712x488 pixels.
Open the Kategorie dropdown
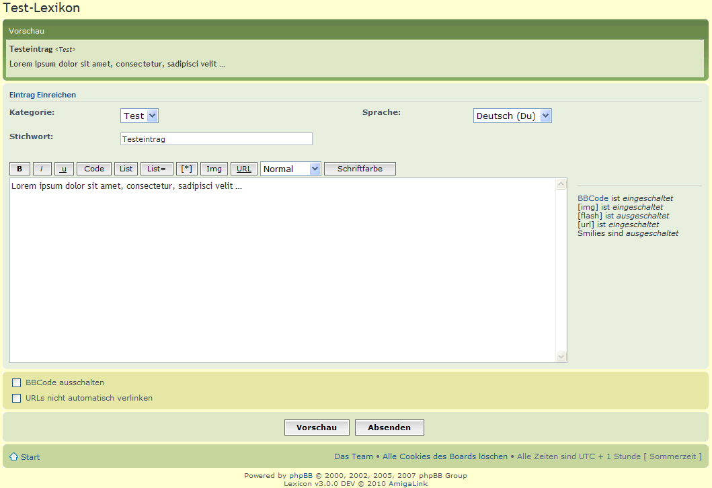point(139,116)
